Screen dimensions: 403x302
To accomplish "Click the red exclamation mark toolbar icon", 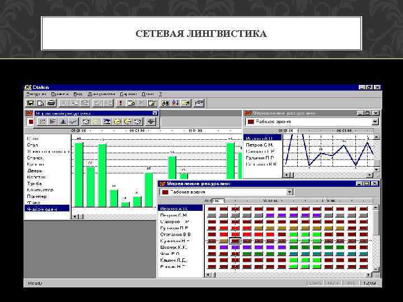I will coord(120,103).
